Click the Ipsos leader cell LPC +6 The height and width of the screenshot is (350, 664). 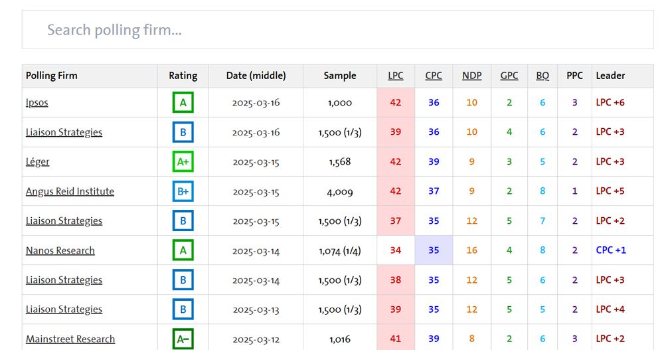click(610, 102)
